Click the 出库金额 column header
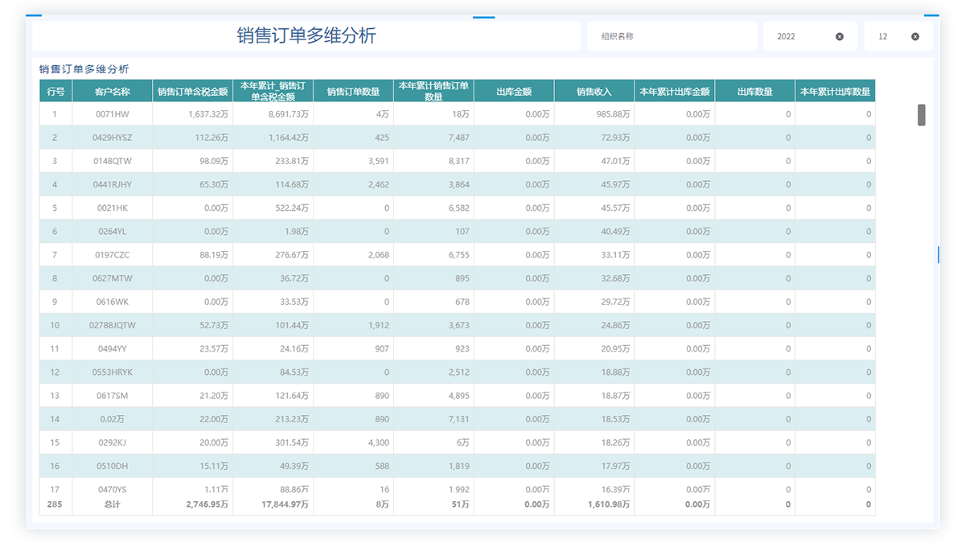The width and height of the screenshot is (965, 543). pos(514,92)
